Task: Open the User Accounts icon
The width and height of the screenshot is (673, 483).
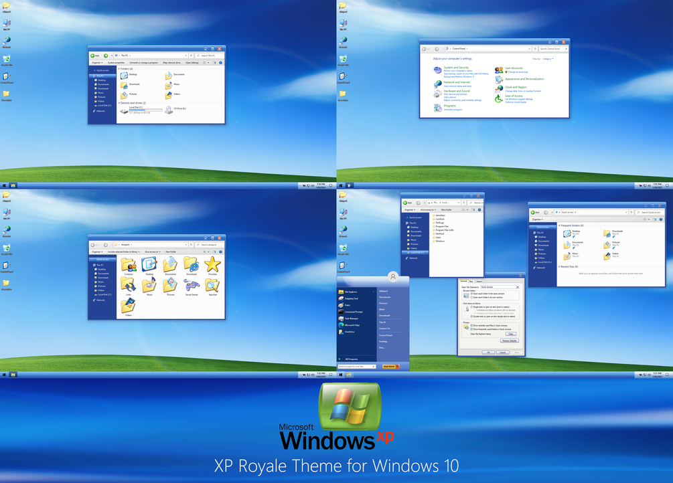Action: pyautogui.click(x=499, y=70)
